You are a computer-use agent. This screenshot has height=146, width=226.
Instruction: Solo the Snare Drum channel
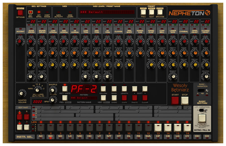[45, 25]
